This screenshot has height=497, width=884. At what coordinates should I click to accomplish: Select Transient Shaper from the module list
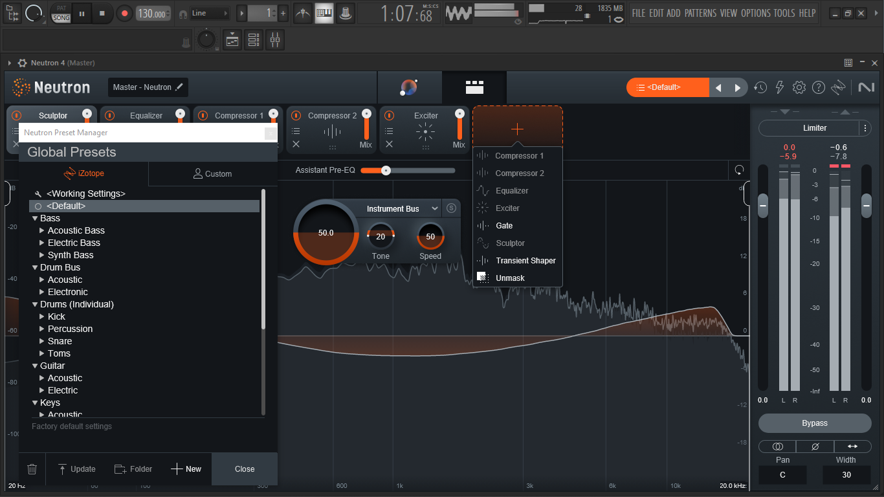(x=525, y=260)
